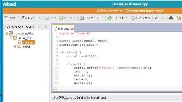The width and height of the screenshot is (182, 102).
Task: Click the Commit (コミット) green icon
Action: tap(110, 18)
